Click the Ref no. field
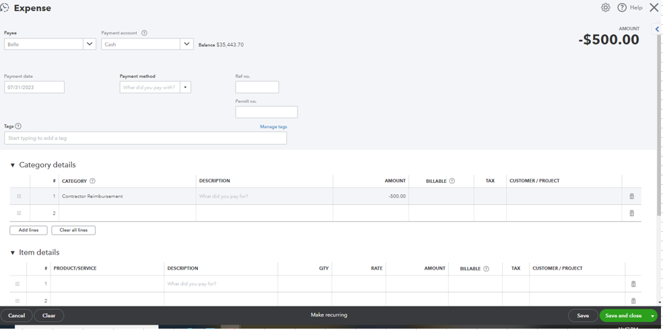The width and height of the screenshot is (663, 330). coord(257,87)
